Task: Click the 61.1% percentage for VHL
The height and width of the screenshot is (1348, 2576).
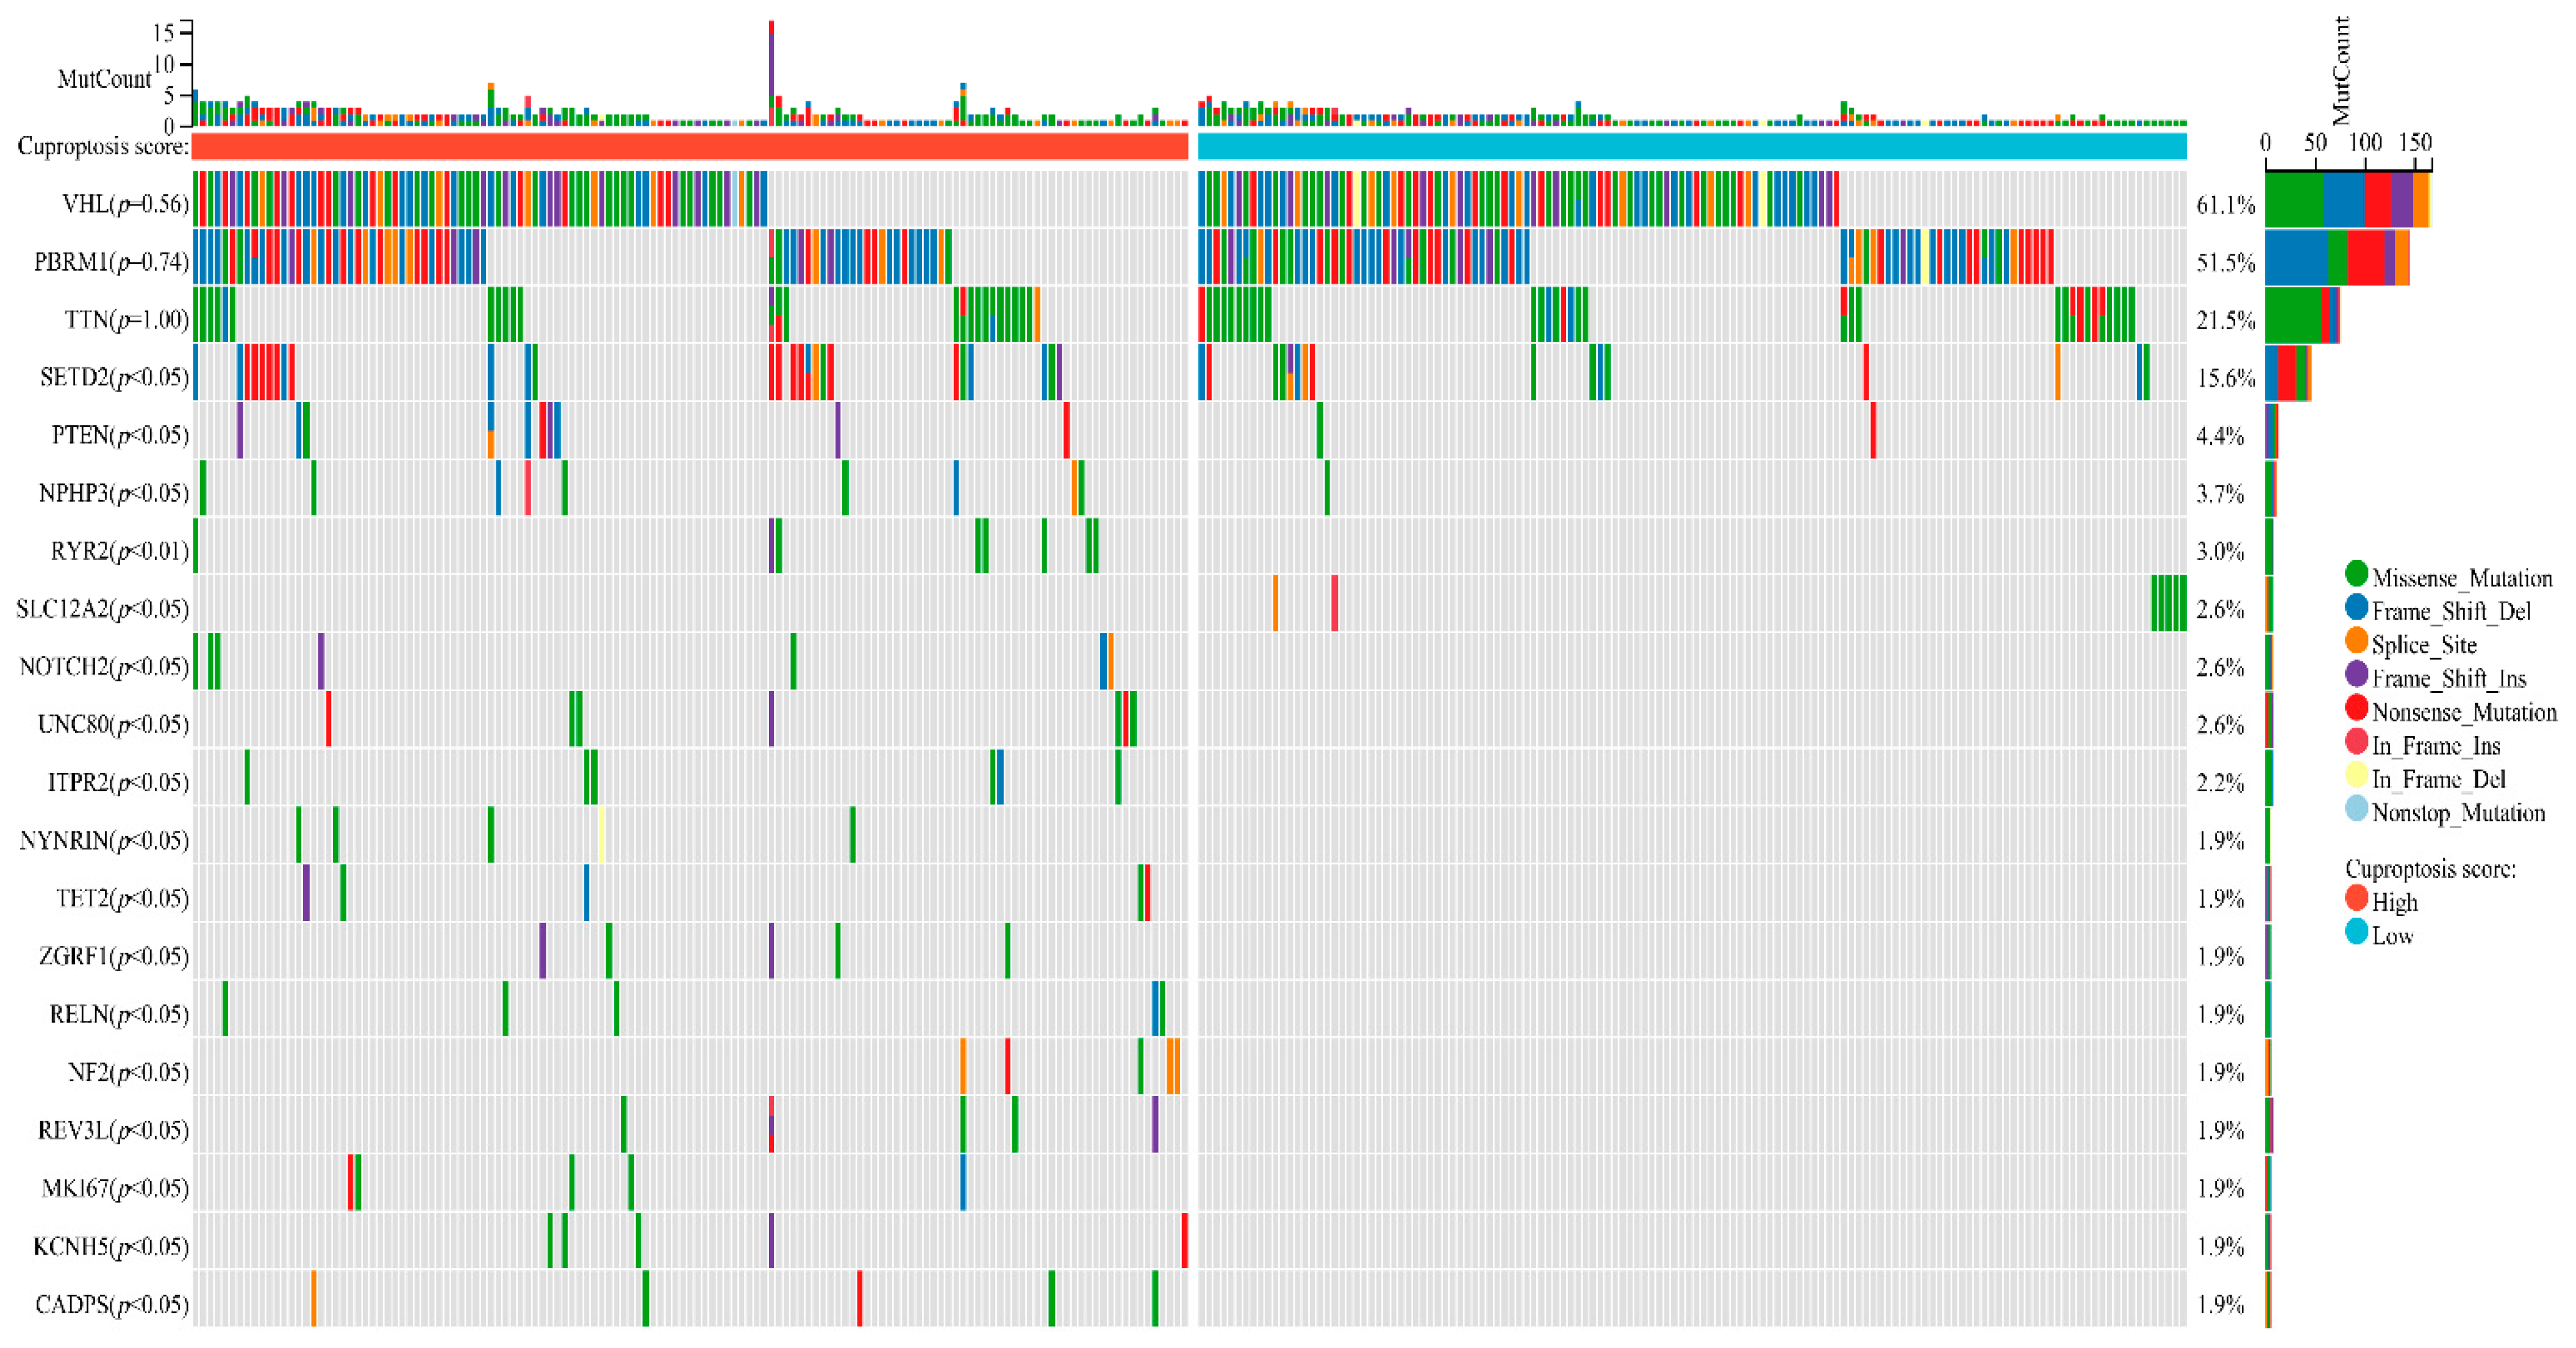Action: (x=2225, y=205)
